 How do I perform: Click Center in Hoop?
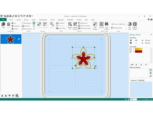coord(84,26)
